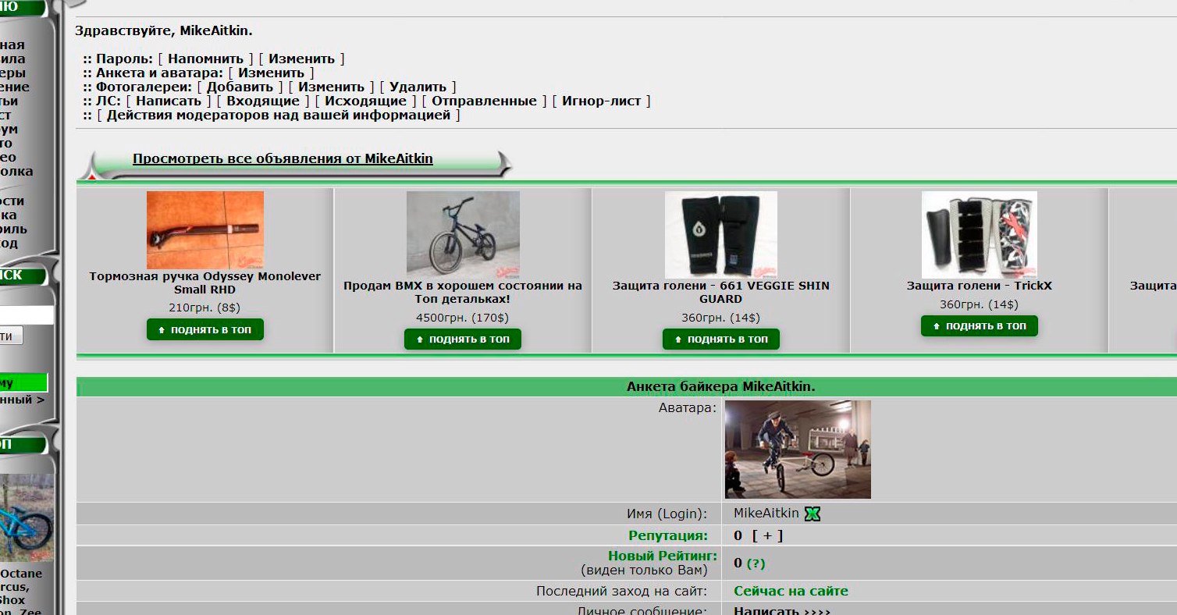
Task: Open 'Действия модераторов над вашей информацией'
Action: click(x=279, y=115)
